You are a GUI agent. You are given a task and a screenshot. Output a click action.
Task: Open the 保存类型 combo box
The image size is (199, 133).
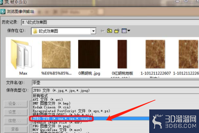coord(115,91)
